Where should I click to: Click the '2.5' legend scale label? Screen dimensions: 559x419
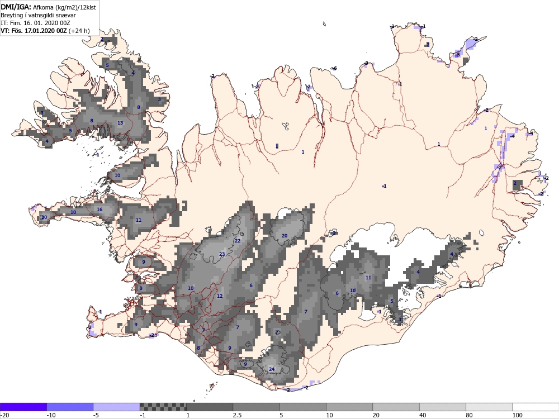[237, 415]
